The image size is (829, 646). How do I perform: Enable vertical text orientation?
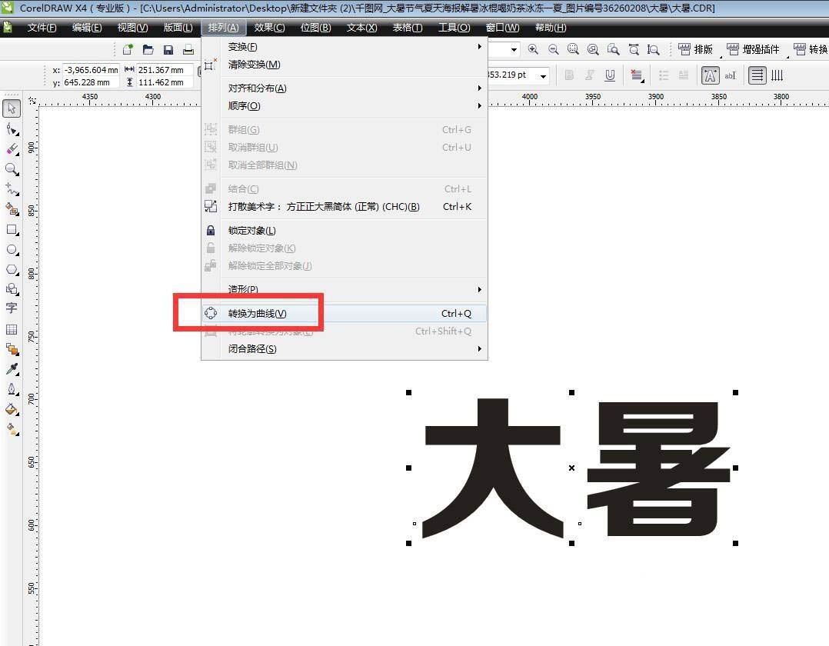click(778, 75)
